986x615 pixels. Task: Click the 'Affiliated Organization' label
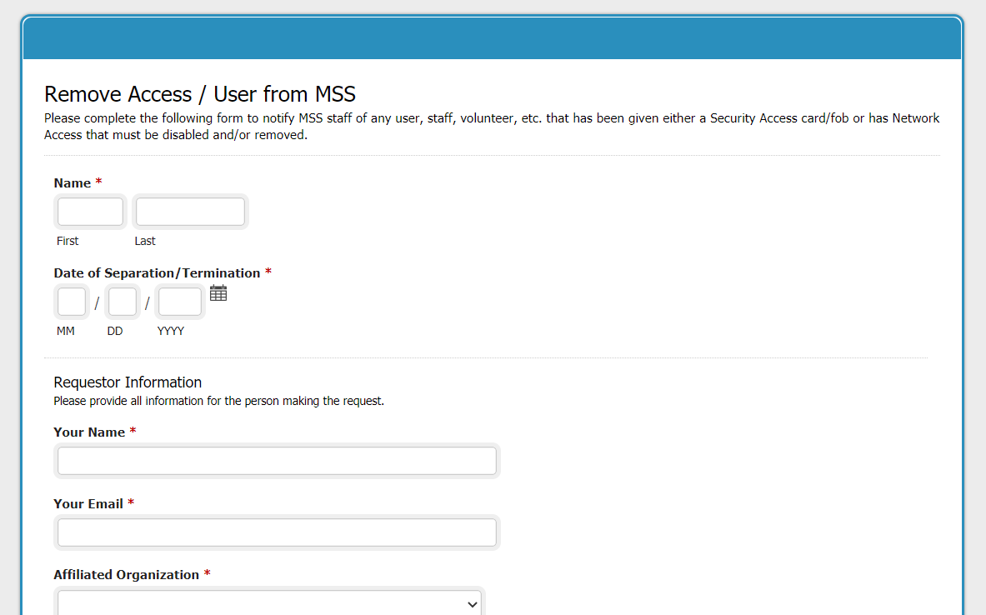pyautogui.click(x=127, y=575)
